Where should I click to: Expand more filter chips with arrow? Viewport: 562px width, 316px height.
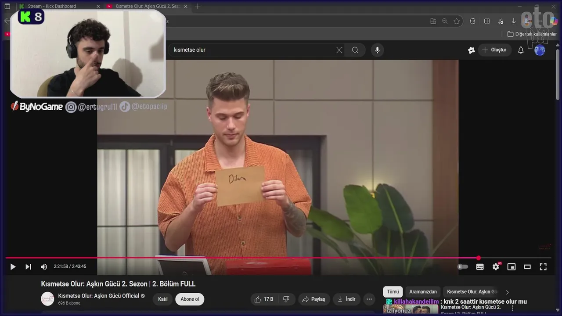[x=508, y=292]
